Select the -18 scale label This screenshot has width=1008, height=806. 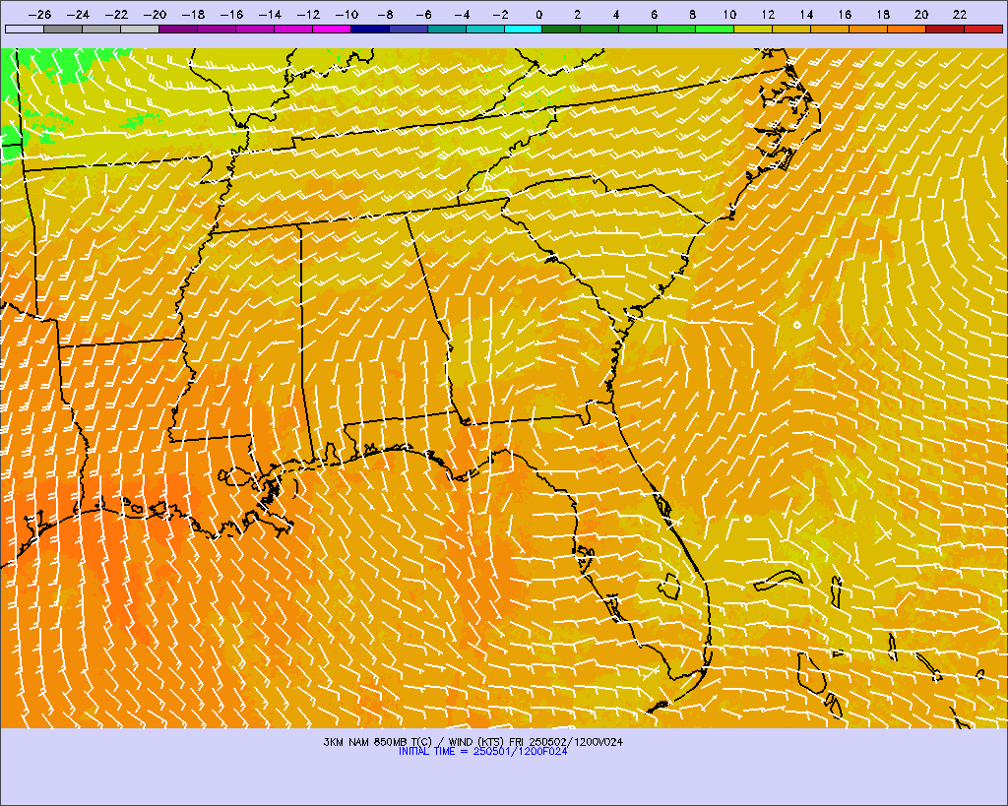(194, 15)
